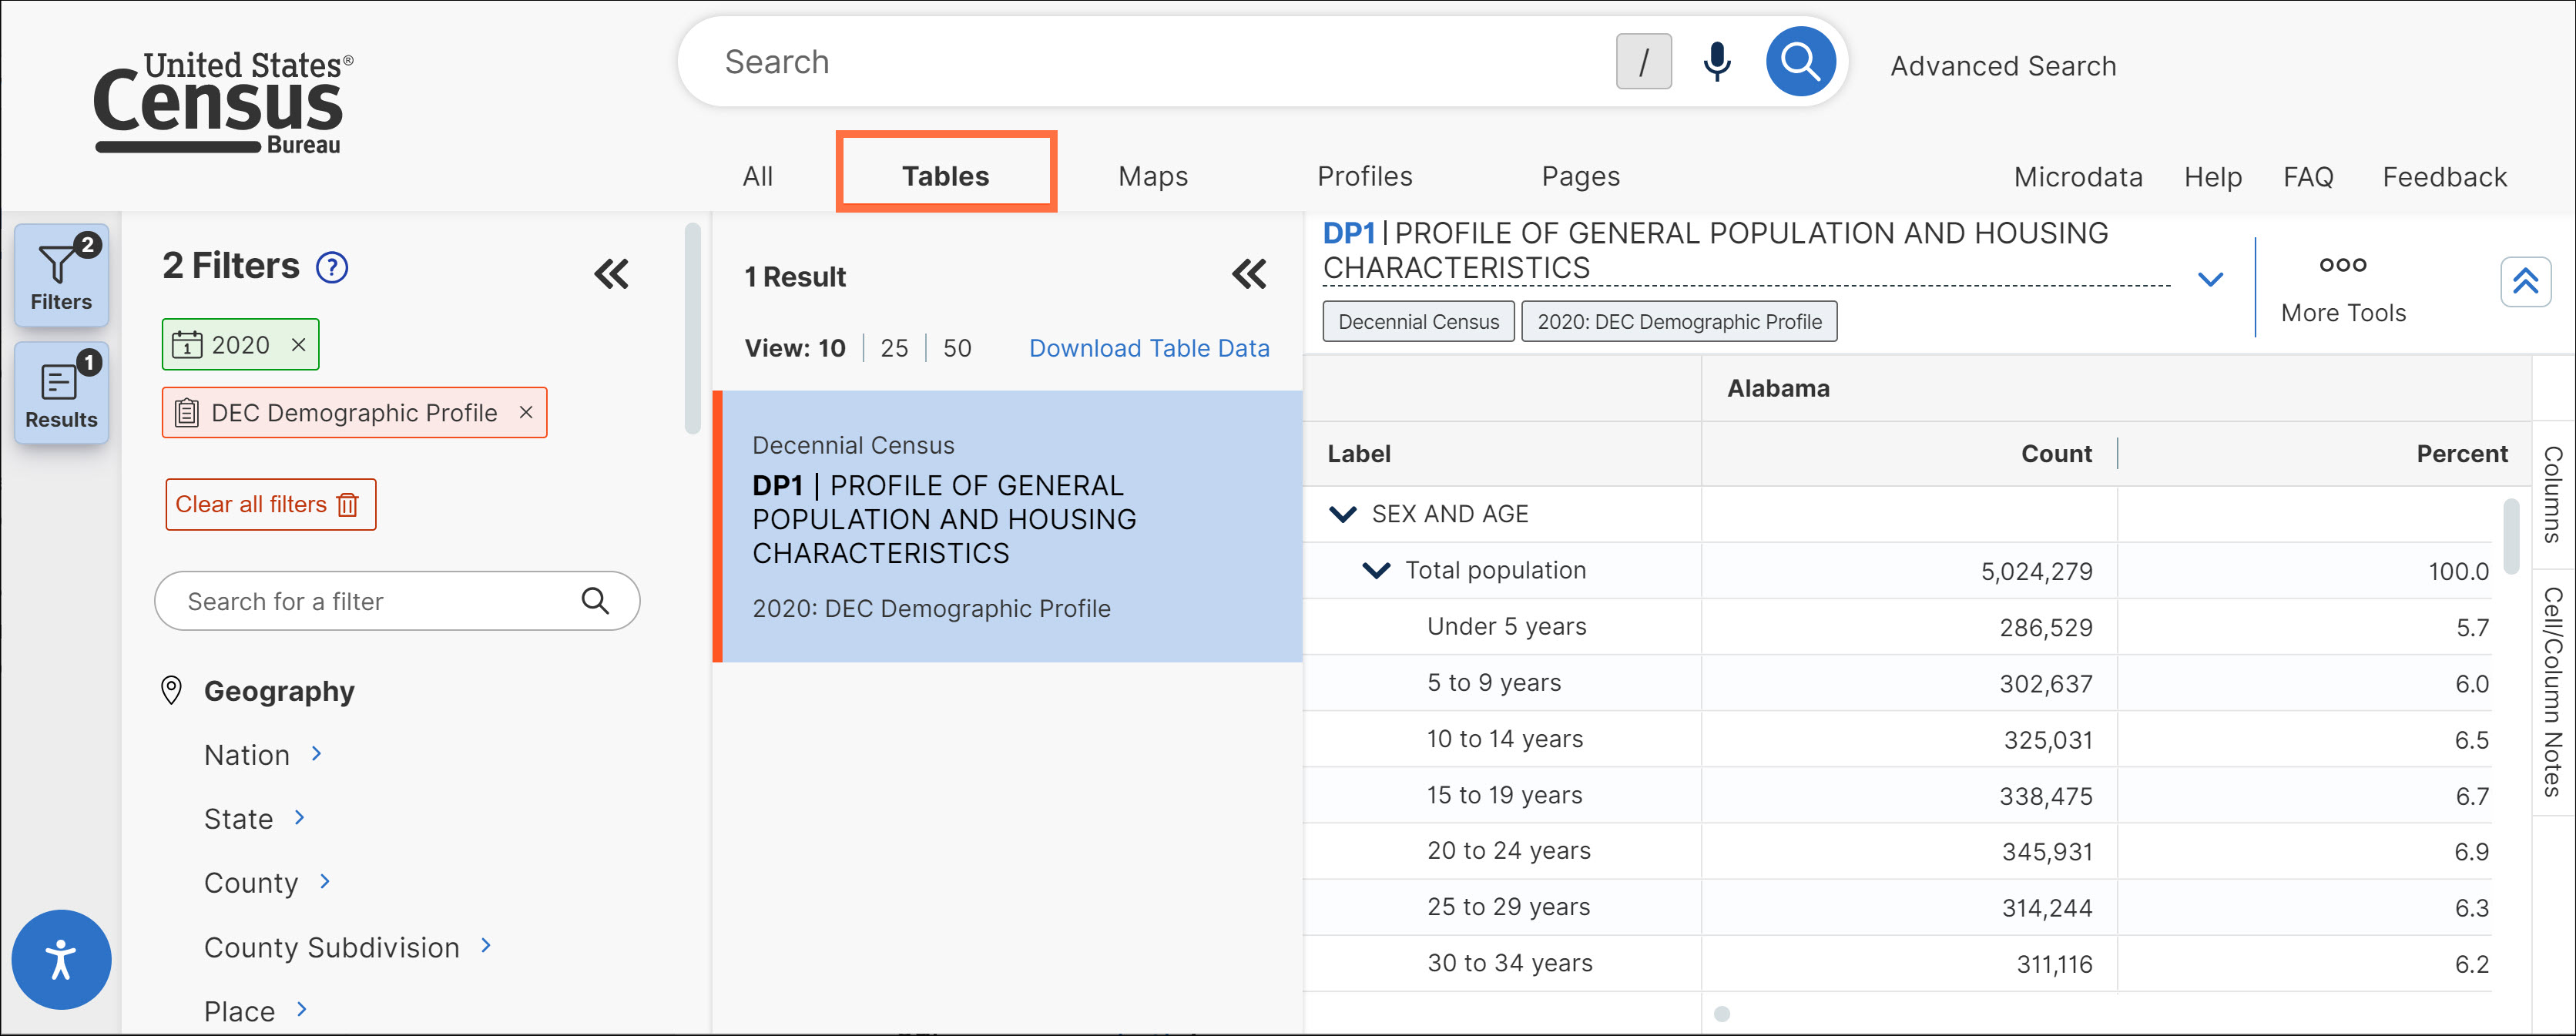
Task: Set view to 25 results
Action: pyautogui.click(x=894, y=348)
